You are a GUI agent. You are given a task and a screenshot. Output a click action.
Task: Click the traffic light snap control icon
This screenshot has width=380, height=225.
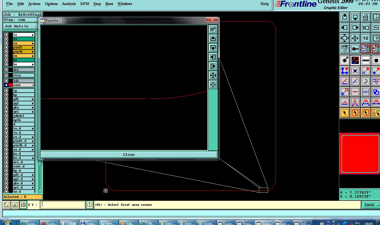point(366,49)
